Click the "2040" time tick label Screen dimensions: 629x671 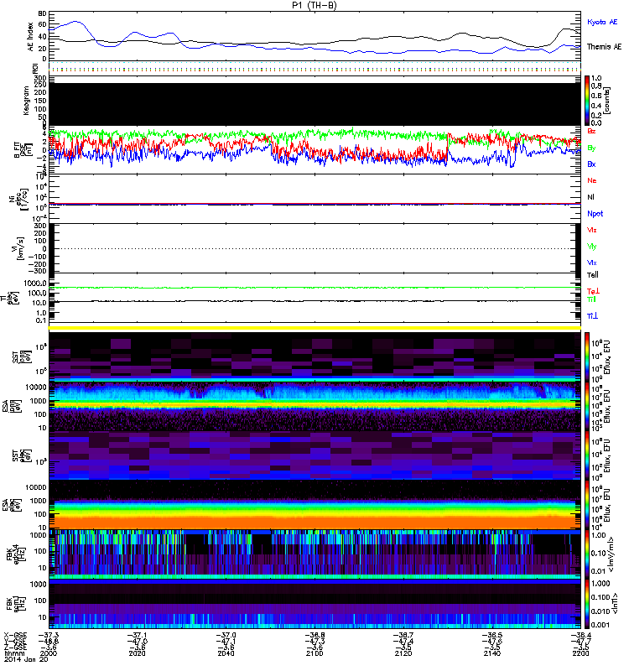tap(226, 653)
